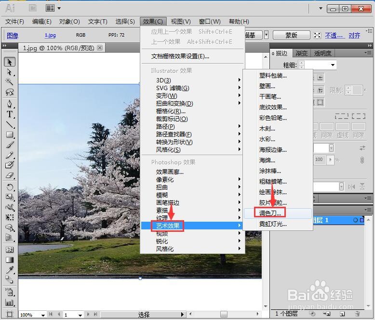Viewport: 375px width, 320px height.
Task: Click the create new sublayer icon
Action: 327,313
